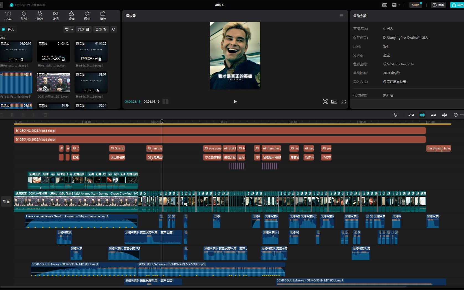This screenshot has height=290, width=464.
Task: Select the 59:07 video thumbnail
Action: (91, 82)
